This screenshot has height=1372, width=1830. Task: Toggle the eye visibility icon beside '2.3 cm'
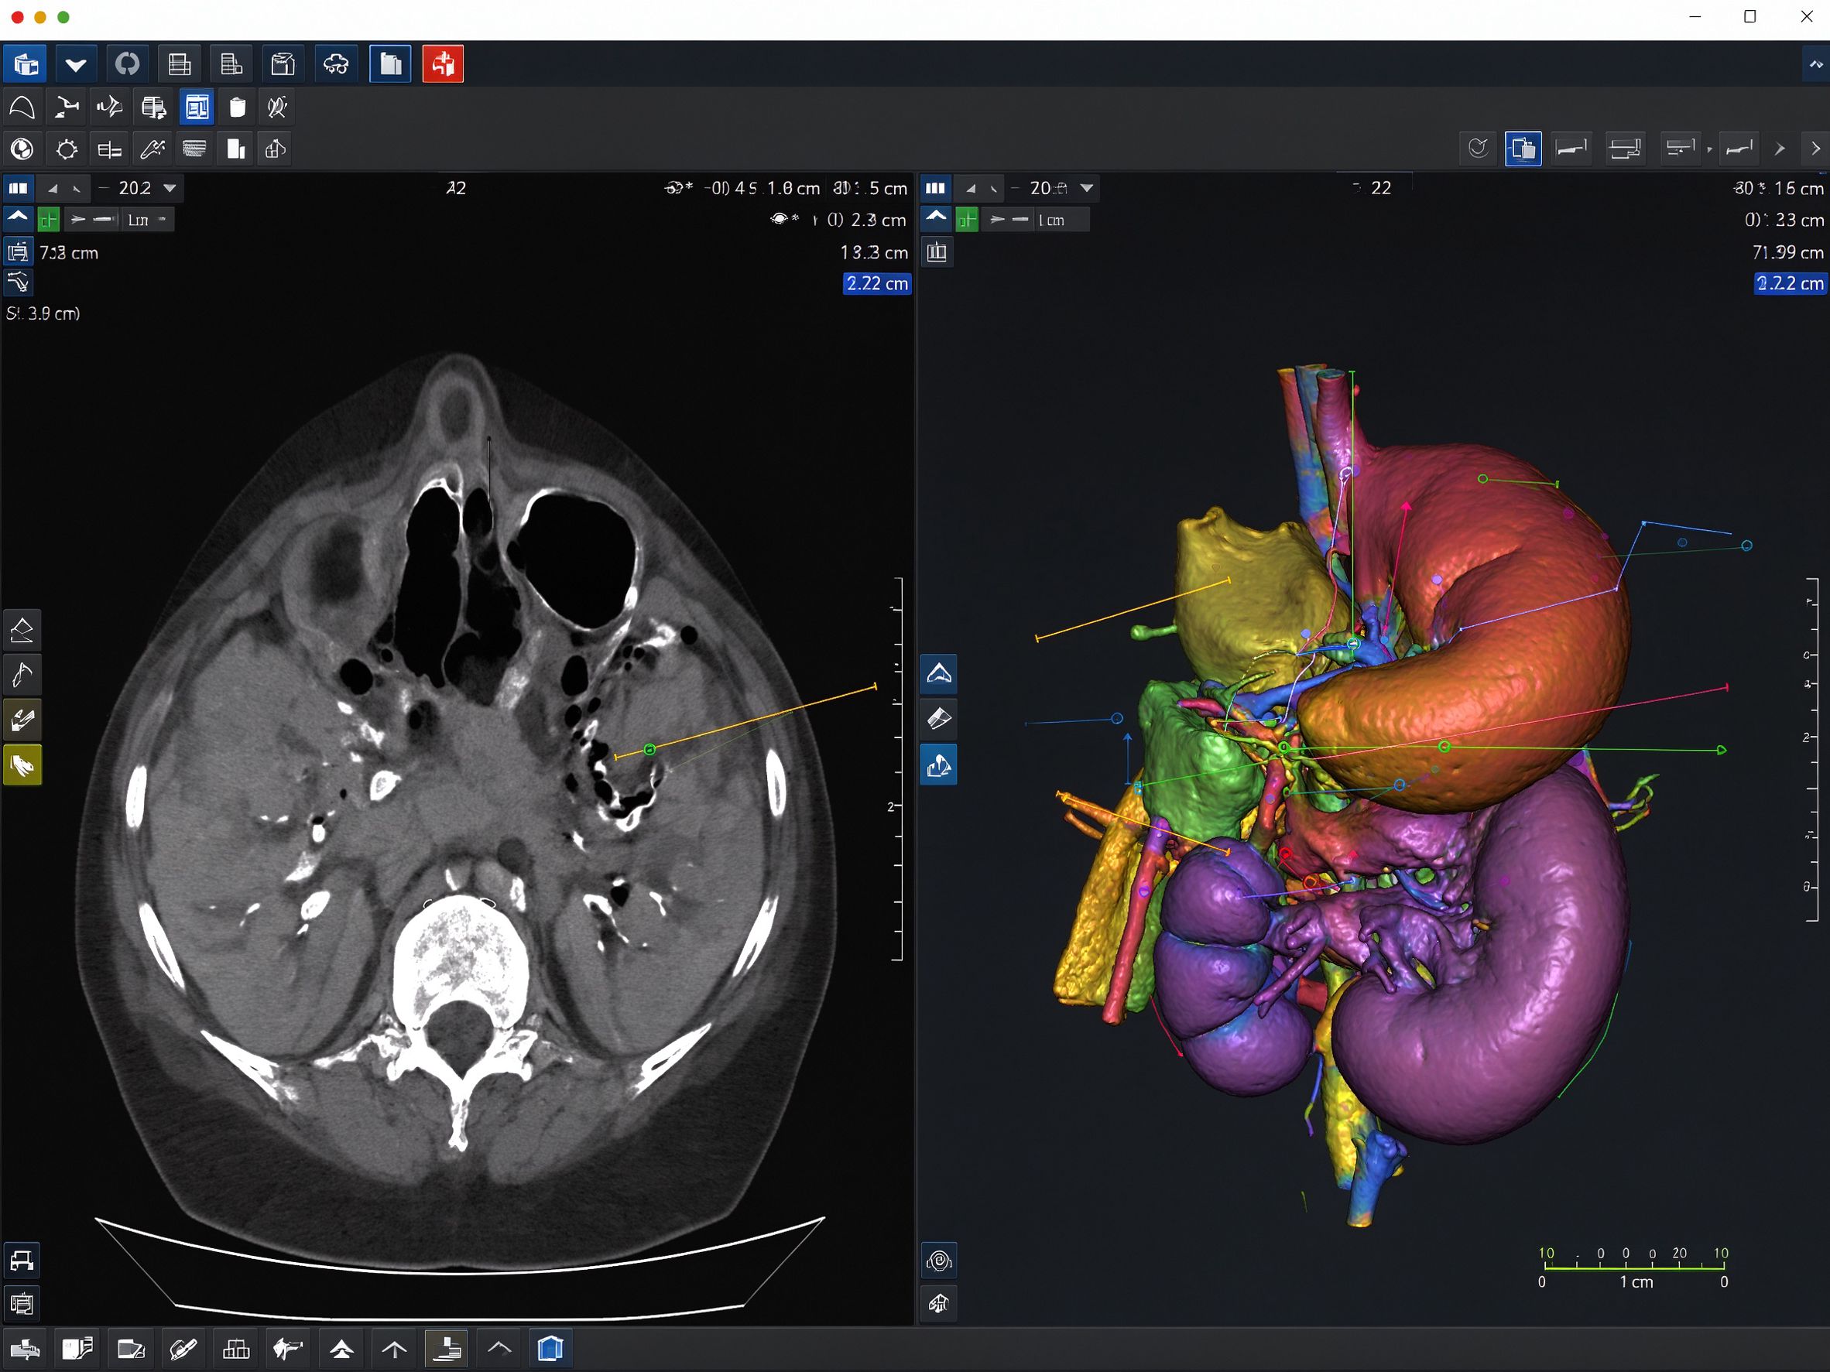pos(783,220)
